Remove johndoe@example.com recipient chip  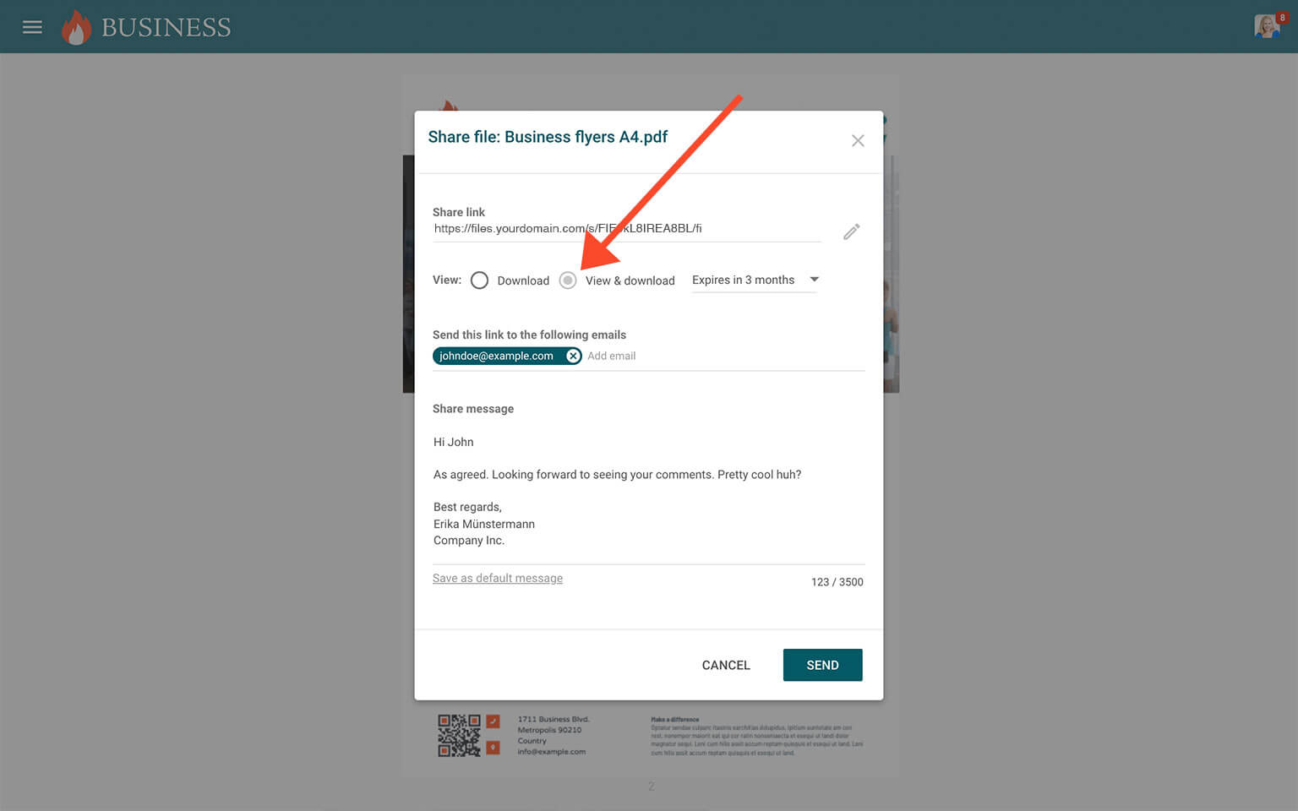pyautogui.click(x=573, y=357)
